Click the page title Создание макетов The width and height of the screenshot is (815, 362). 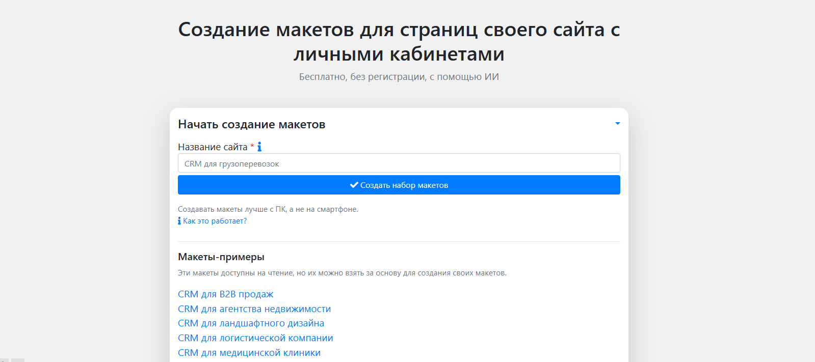399,42
